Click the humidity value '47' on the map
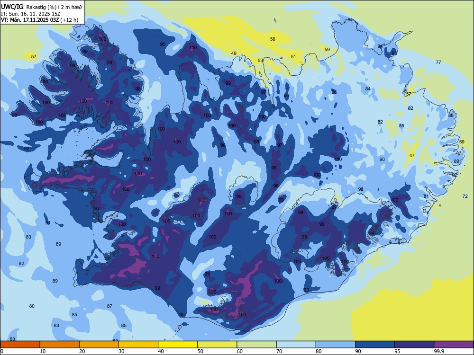The width and height of the screenshot is (474, 355). [412, 155]
